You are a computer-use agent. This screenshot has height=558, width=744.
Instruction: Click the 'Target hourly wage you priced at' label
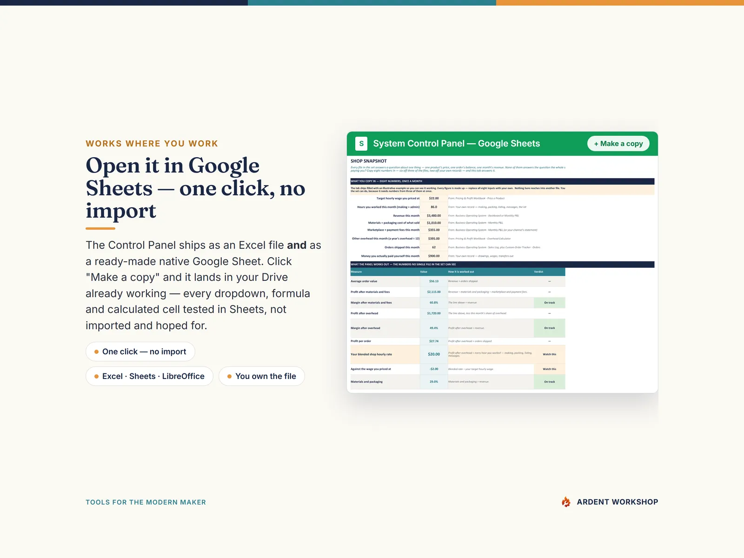coord(398,199)
